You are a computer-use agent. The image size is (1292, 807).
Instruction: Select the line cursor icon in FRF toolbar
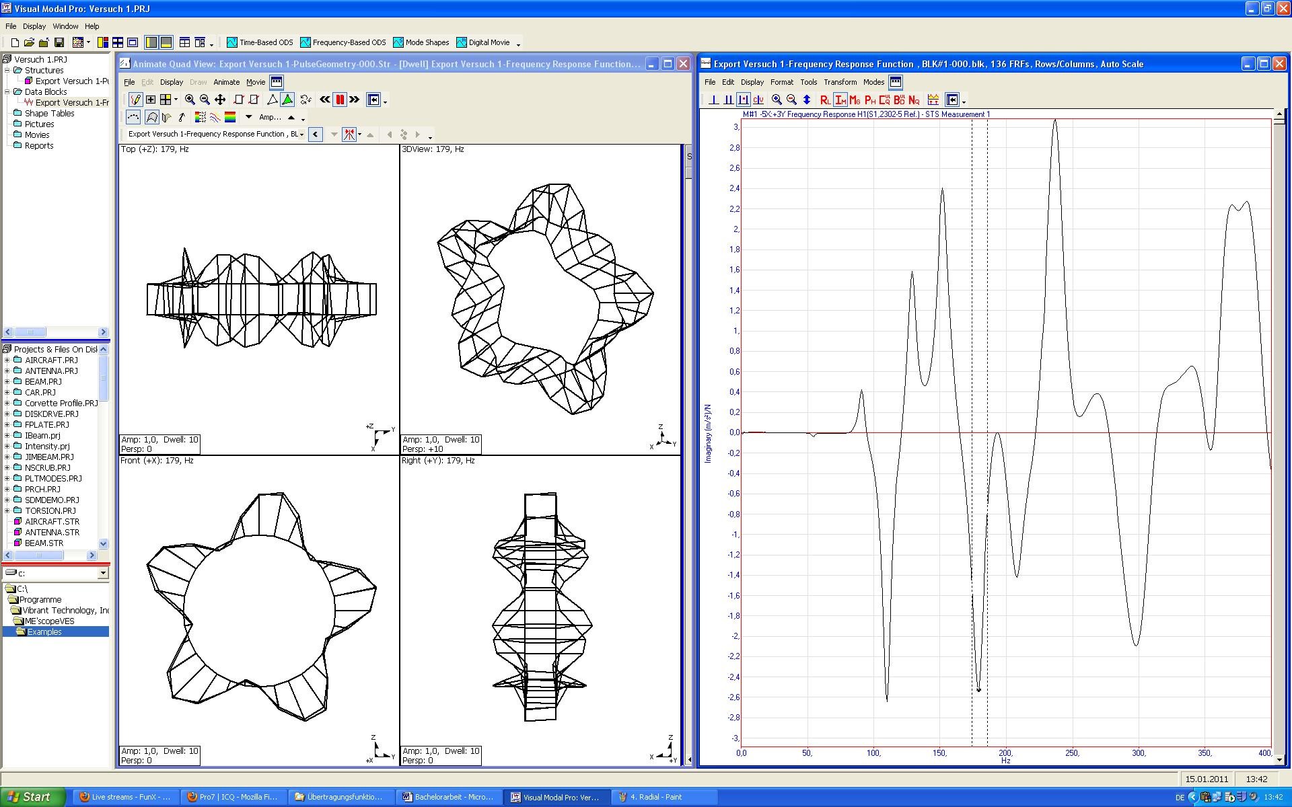coord(714,100)
